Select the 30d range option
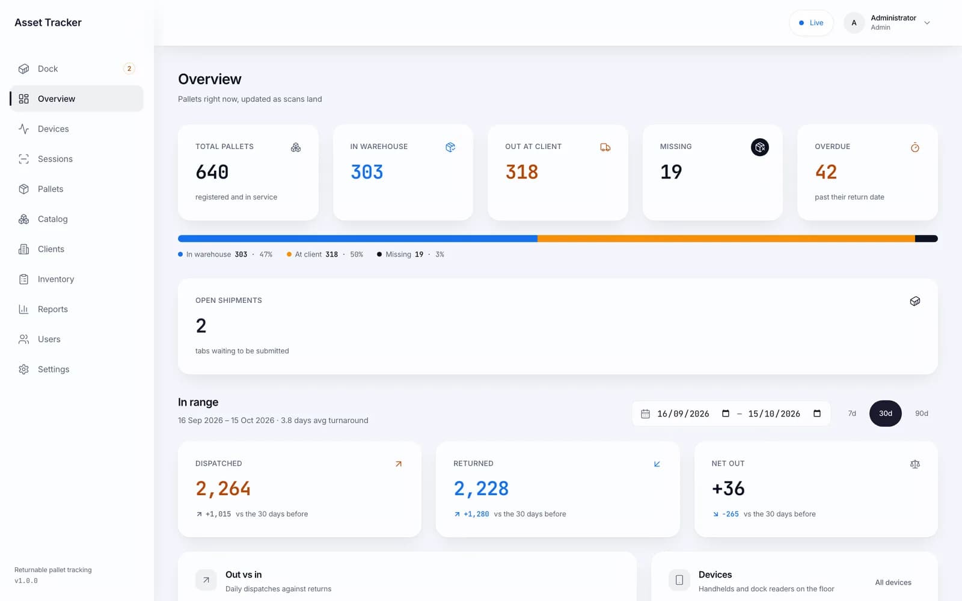Viewport: 962px width, 601px height. pyautogui.click(x=886, y=413)
